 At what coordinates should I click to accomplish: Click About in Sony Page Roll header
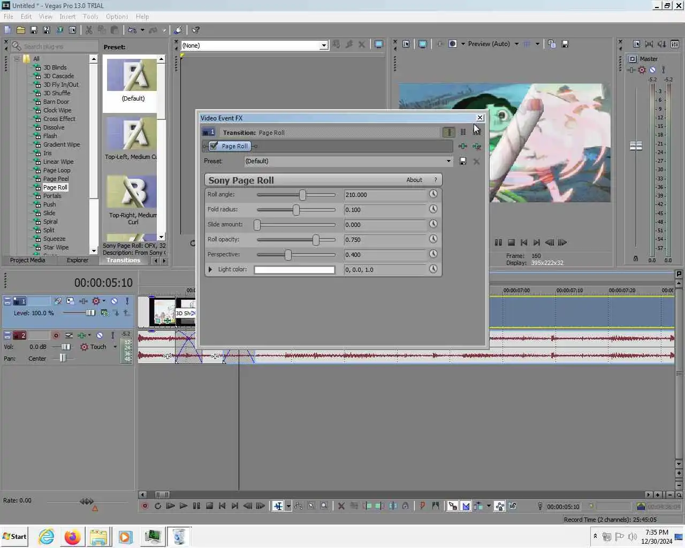(414, 180)
